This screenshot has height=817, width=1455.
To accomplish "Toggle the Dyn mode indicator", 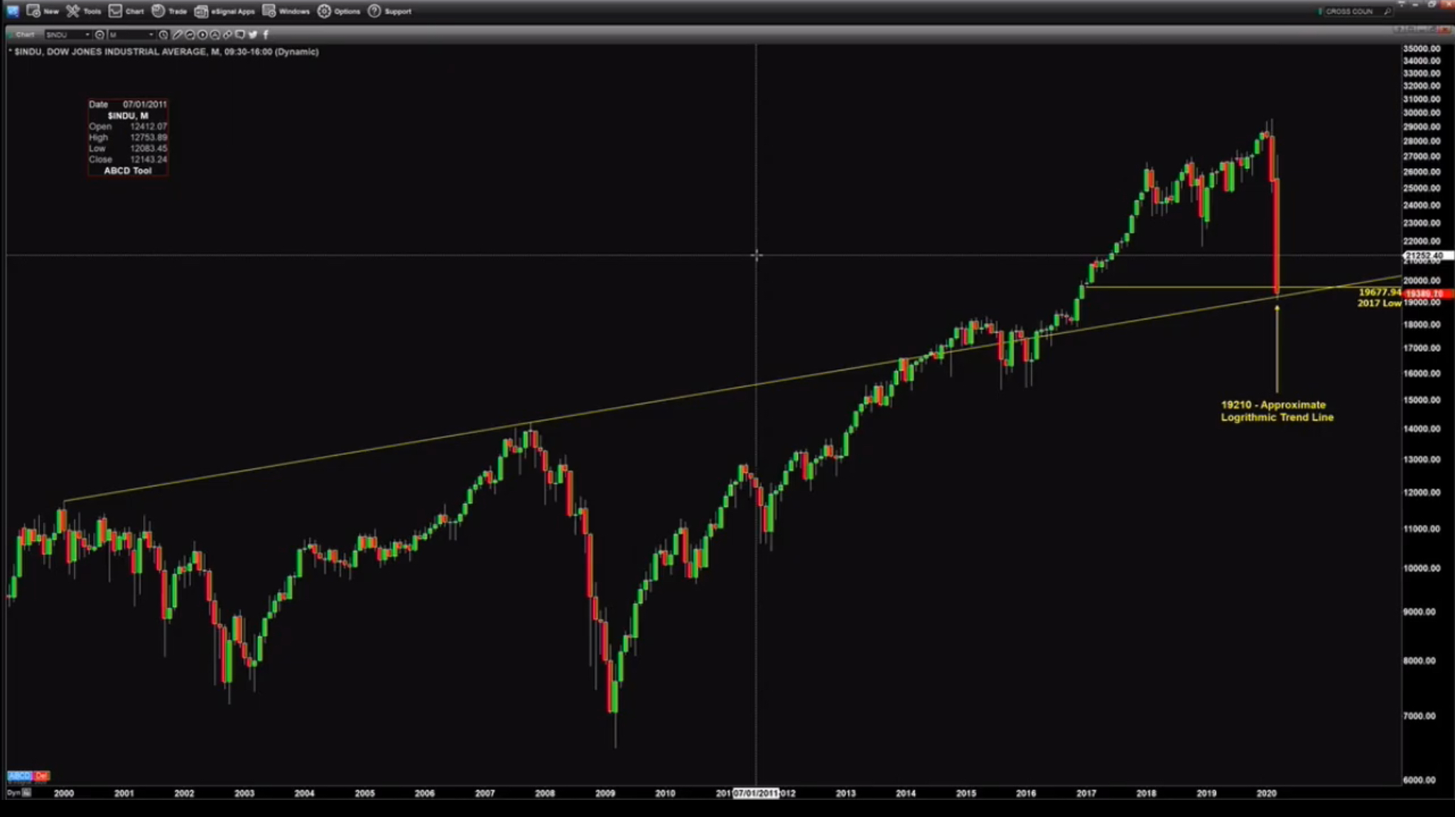I will [13, 793].
